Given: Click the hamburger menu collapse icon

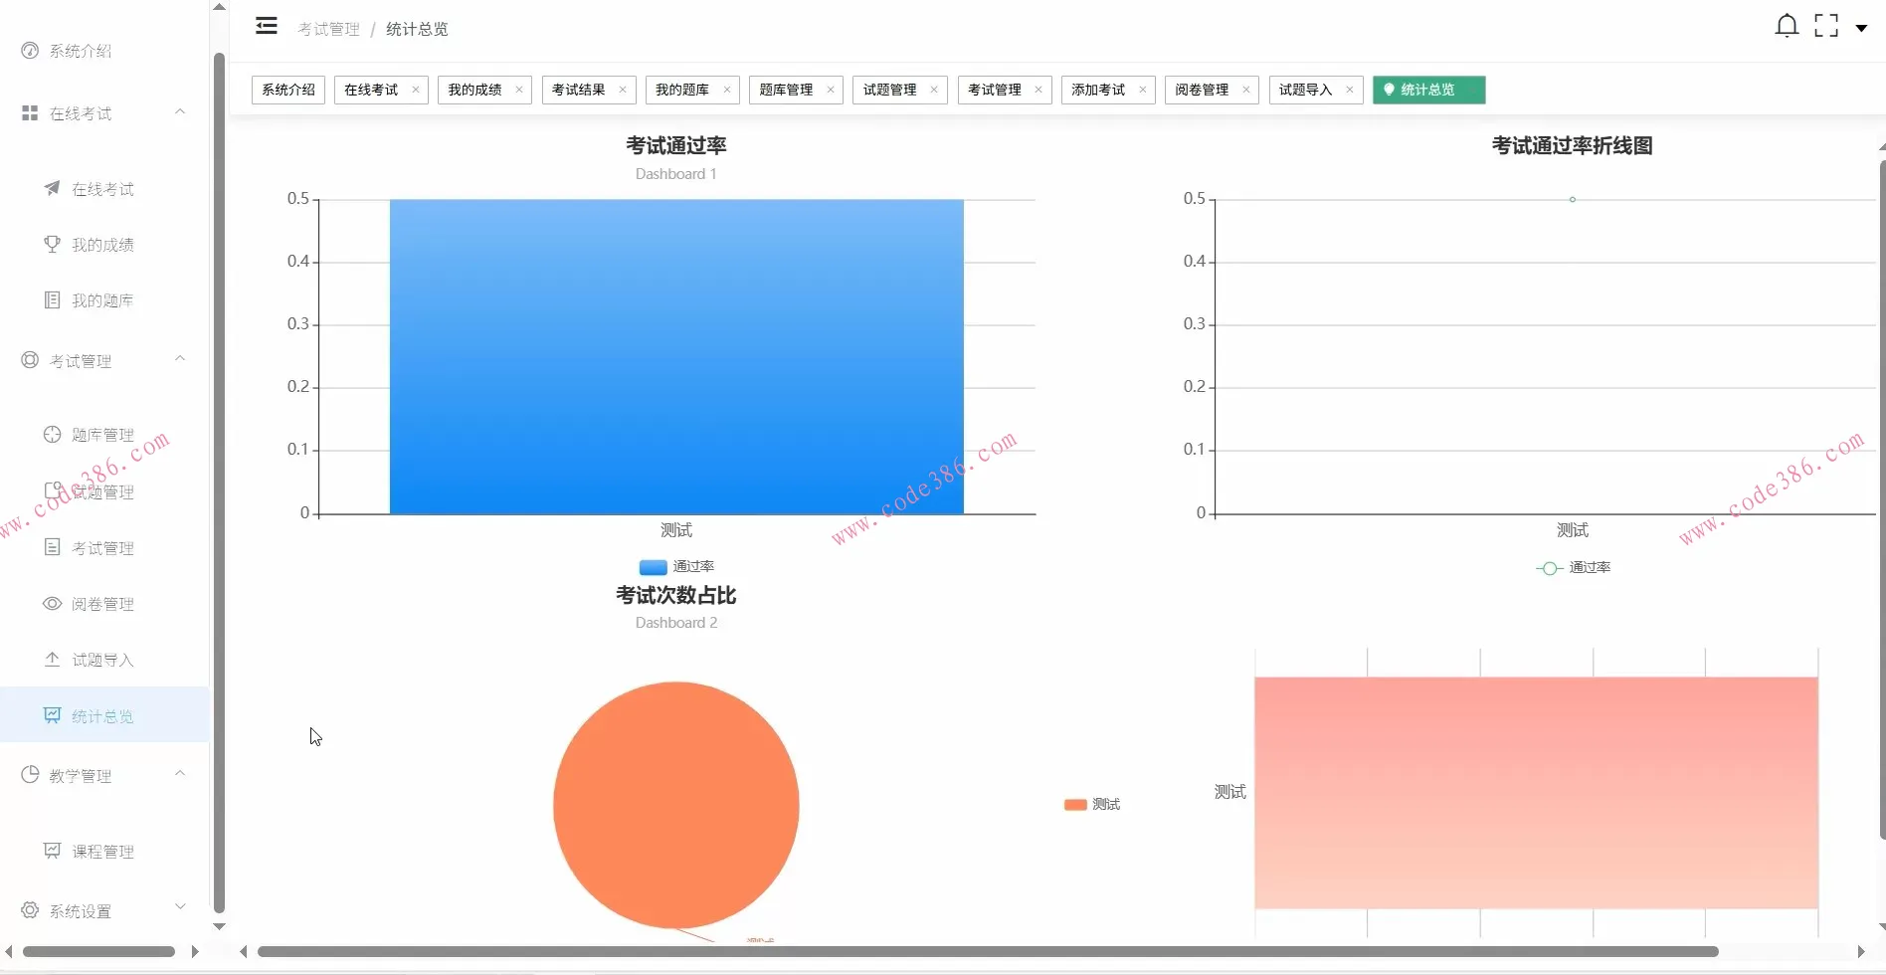Looking at the screenshot, I should pos(266,27).
